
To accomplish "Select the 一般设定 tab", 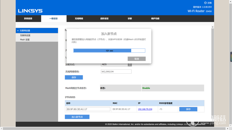I will [x=54, y=18].
